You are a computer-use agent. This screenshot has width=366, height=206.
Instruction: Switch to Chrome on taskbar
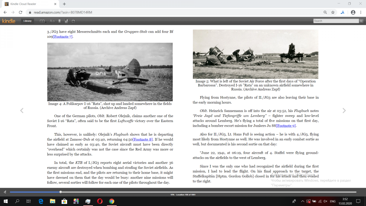pyautogui.click(x=112, y=201)
